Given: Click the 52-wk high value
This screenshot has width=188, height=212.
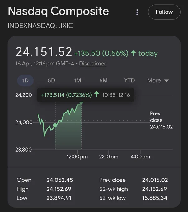Looking at the screenshot, I should 154,189.
